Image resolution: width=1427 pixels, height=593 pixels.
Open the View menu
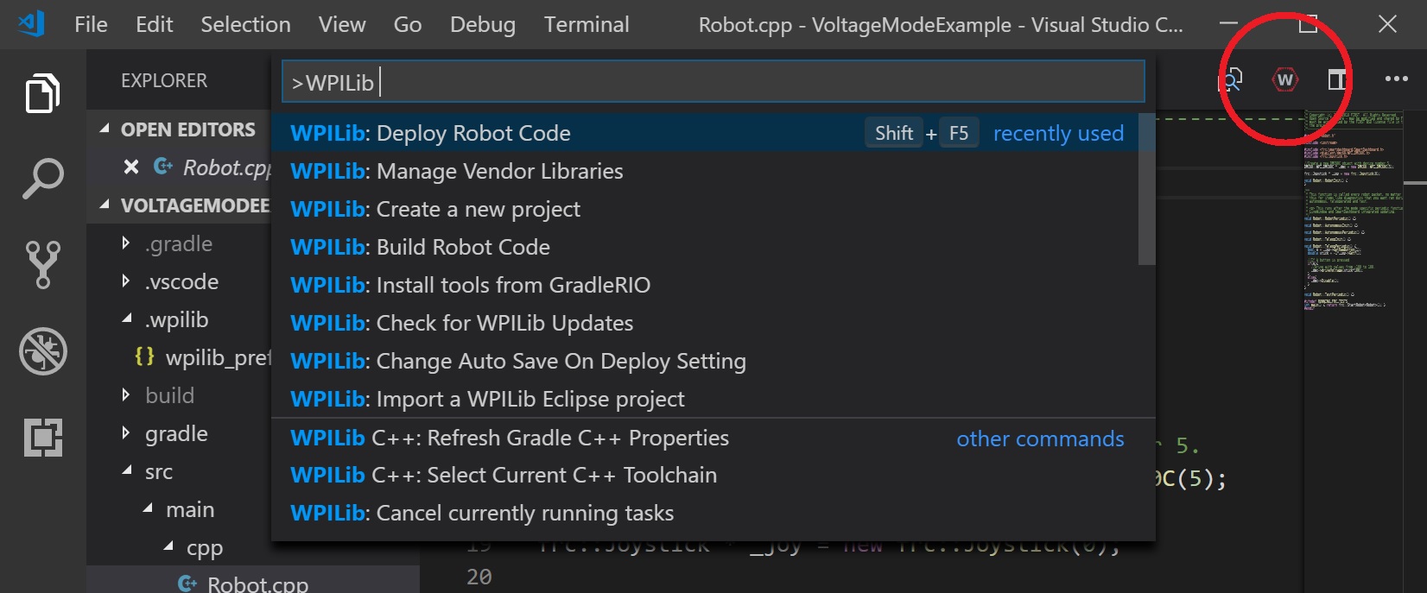(342, 25)
